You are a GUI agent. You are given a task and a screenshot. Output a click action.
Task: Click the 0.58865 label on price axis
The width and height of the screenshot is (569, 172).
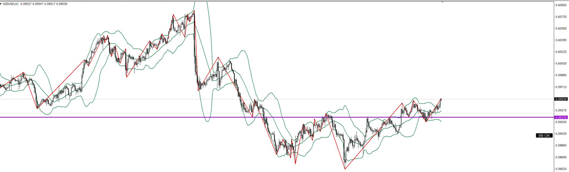[561, 145]
